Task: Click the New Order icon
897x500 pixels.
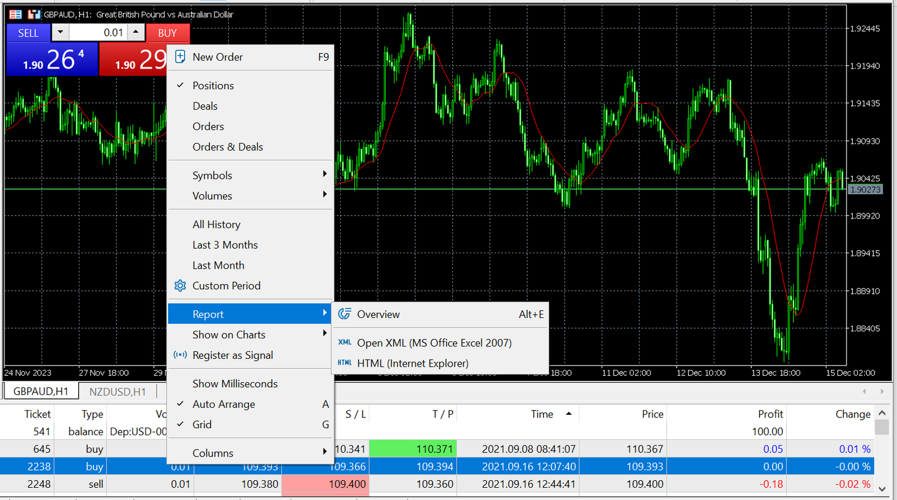Action: pos(180,56)
